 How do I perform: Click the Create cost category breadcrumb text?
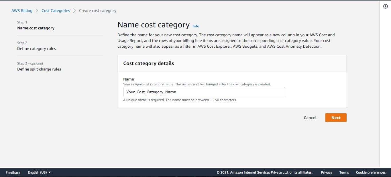point(97,11)
